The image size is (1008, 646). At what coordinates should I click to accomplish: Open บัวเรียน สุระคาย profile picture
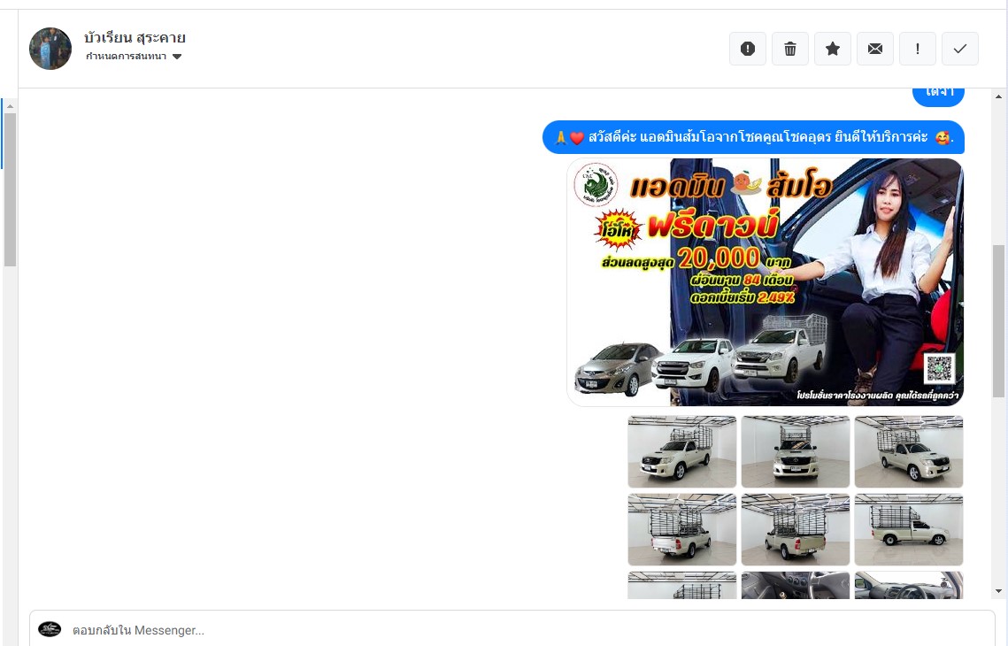click(50, 49)
